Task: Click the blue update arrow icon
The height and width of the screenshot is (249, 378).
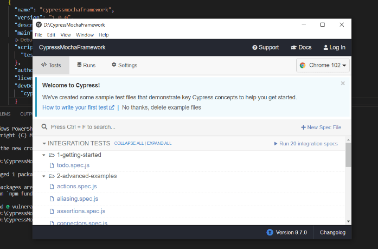Action: pyautogui.click(x=270, y=232)
